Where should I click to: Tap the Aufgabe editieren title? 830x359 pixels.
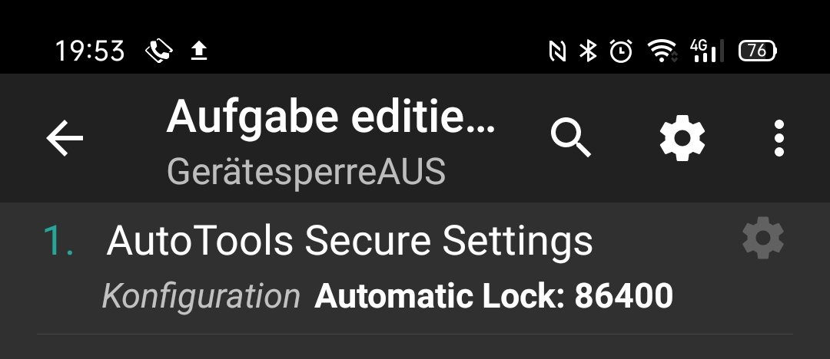(330, 117)
